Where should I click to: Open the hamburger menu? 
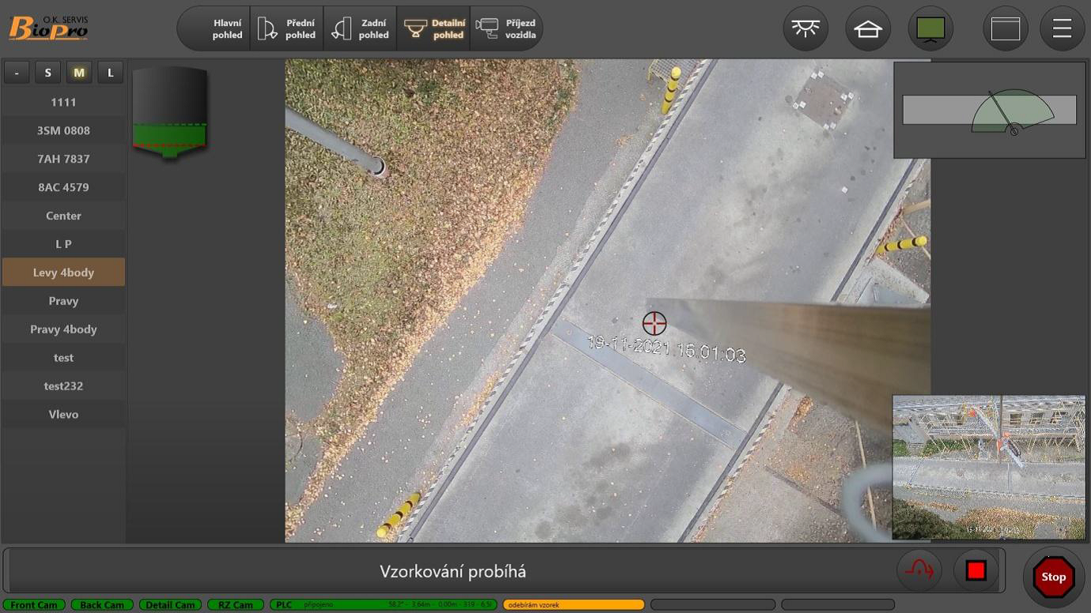click(x=1062, y=29)
